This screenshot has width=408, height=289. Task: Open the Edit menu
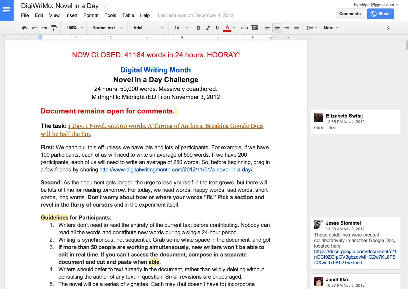tap(39, 15)
